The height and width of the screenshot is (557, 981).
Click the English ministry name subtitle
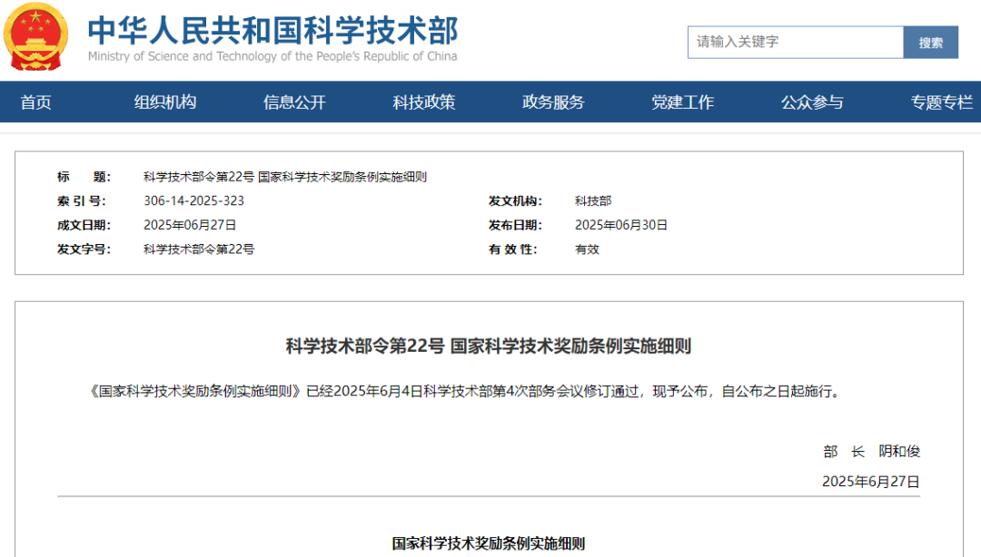[272, 56]
